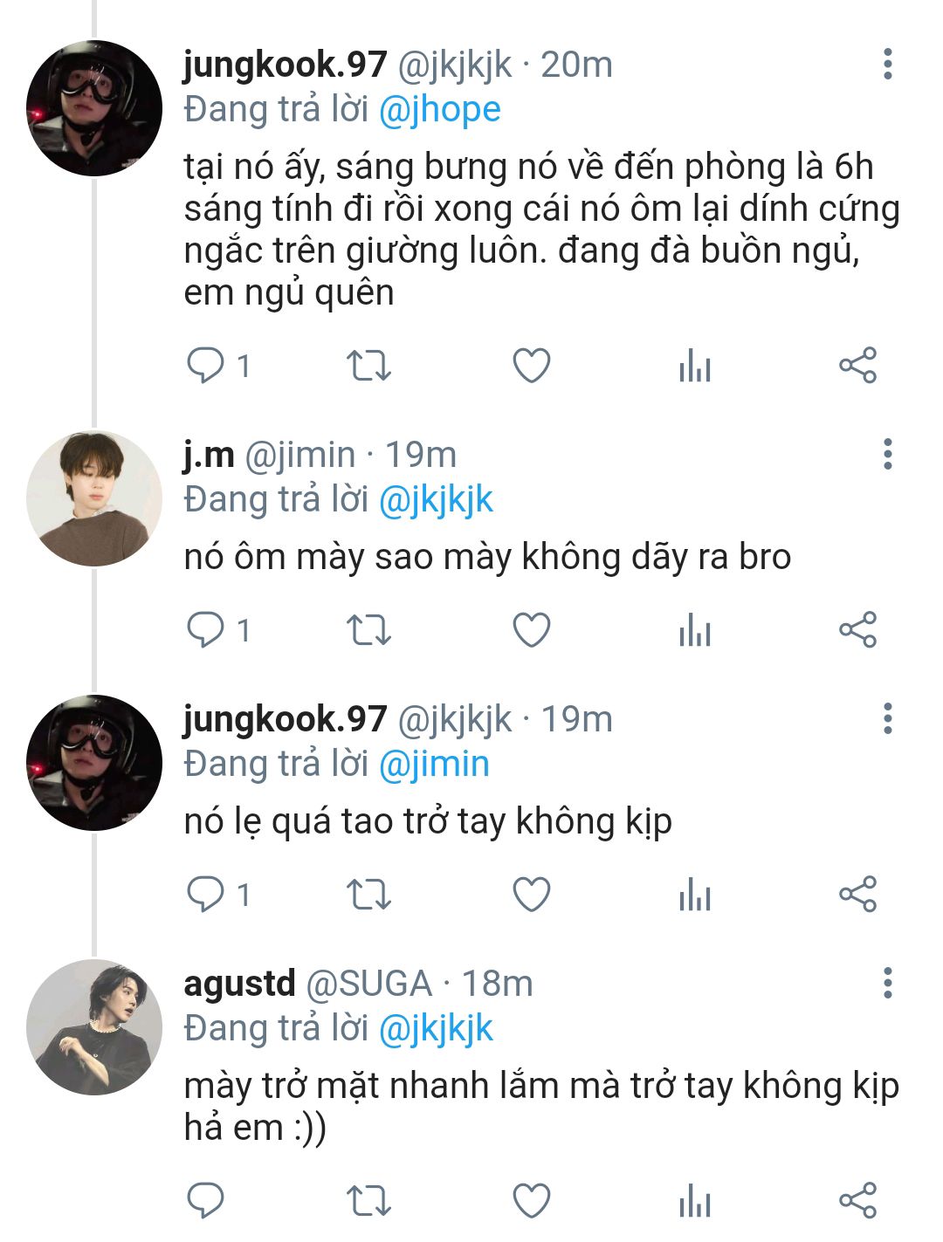
Task: Reply to agustd's tweet
Action: [x=206, y=1201]
